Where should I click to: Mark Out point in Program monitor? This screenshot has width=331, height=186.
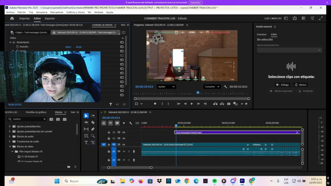[168, 104]
